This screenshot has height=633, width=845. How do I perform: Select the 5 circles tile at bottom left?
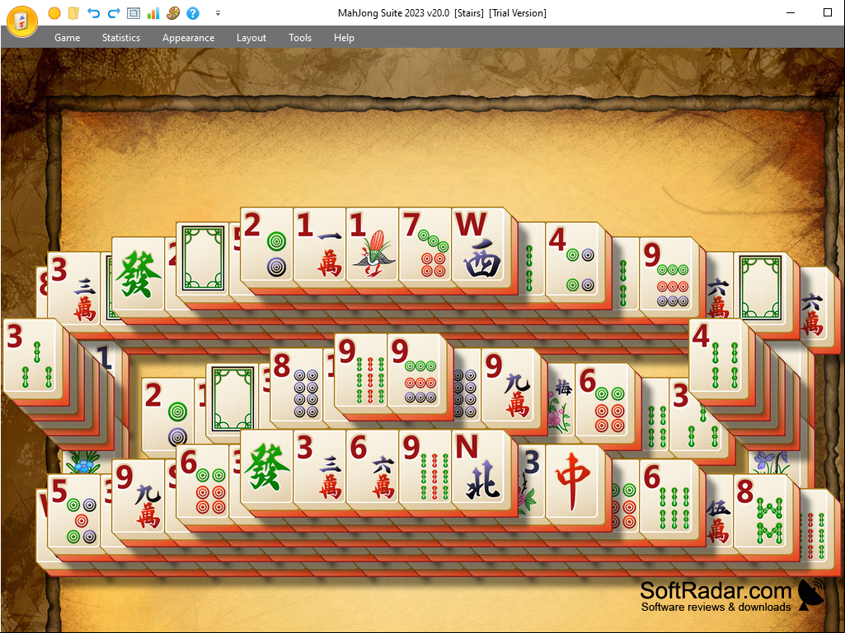coord(74,513)
